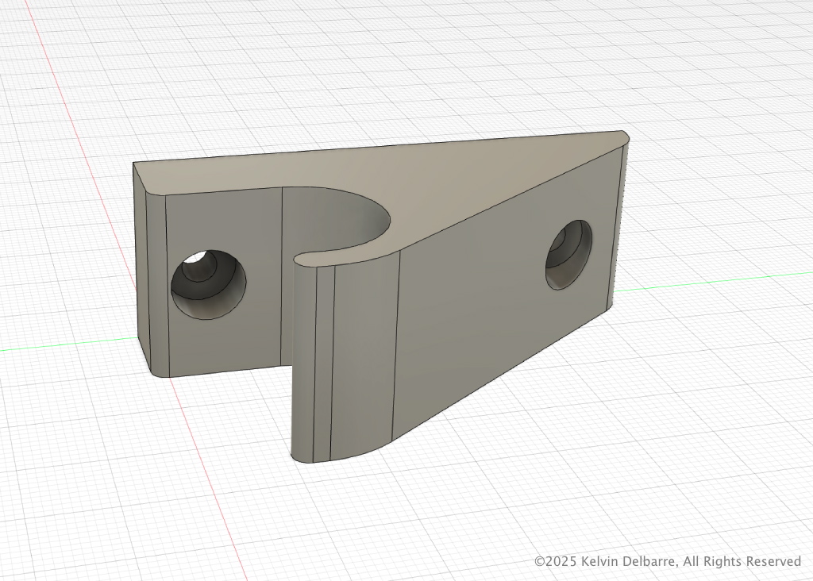Select the rounded top-right corner of the bracket

(624, 136)
